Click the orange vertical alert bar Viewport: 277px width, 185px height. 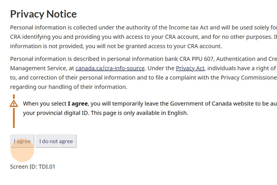coord(14,120)
